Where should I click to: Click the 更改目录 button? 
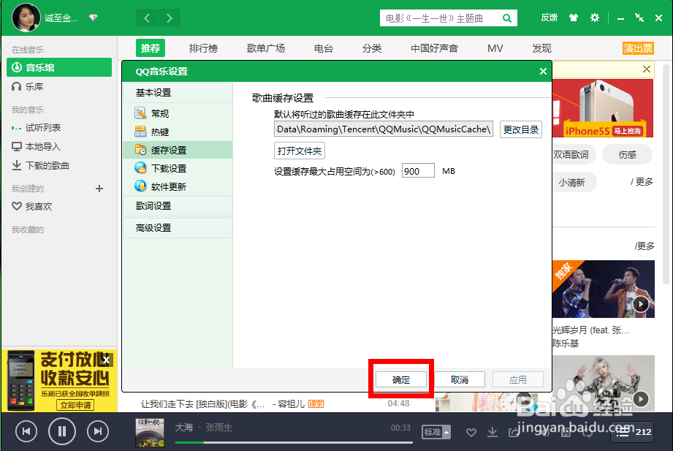tap(520, 129)
